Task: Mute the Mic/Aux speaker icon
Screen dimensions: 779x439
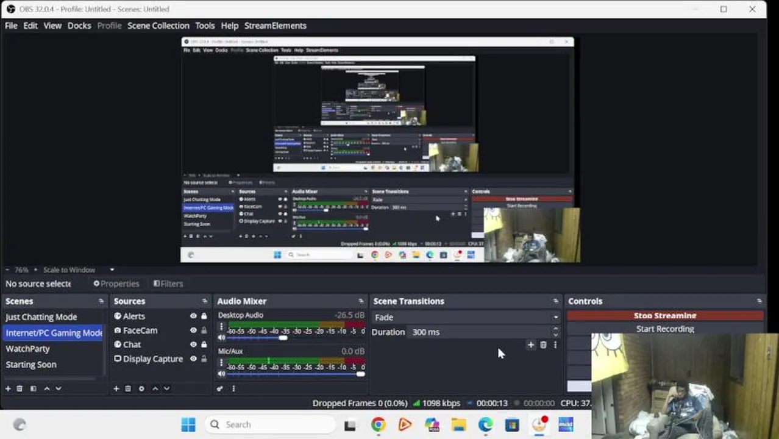Action: click(221, 374)
